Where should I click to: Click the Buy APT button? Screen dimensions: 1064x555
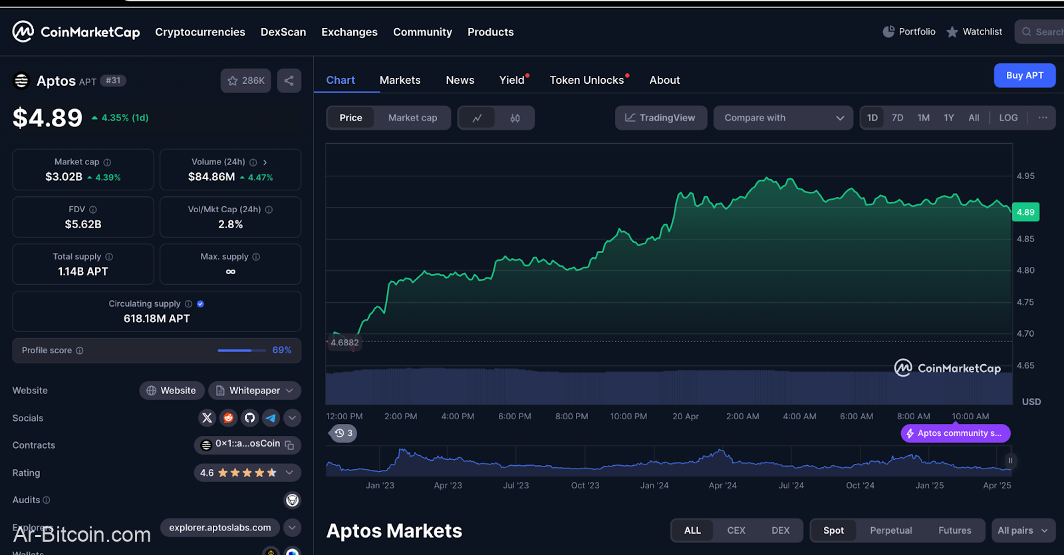(x=1025, y=75)
